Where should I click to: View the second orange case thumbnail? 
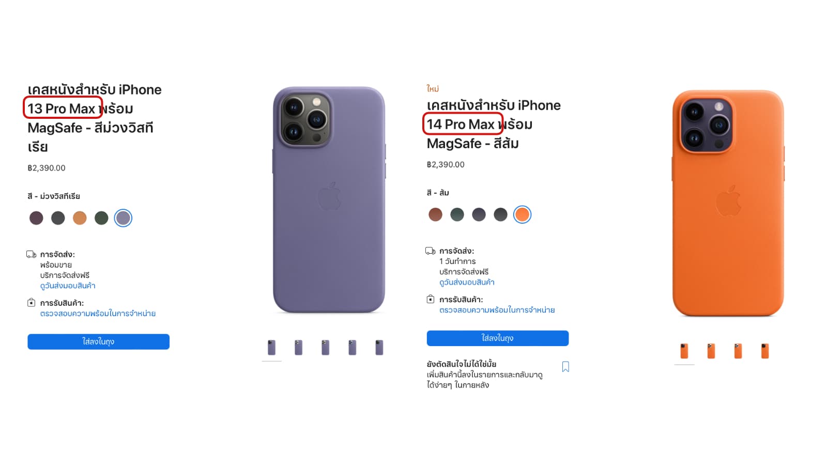[x=711, y=351]
